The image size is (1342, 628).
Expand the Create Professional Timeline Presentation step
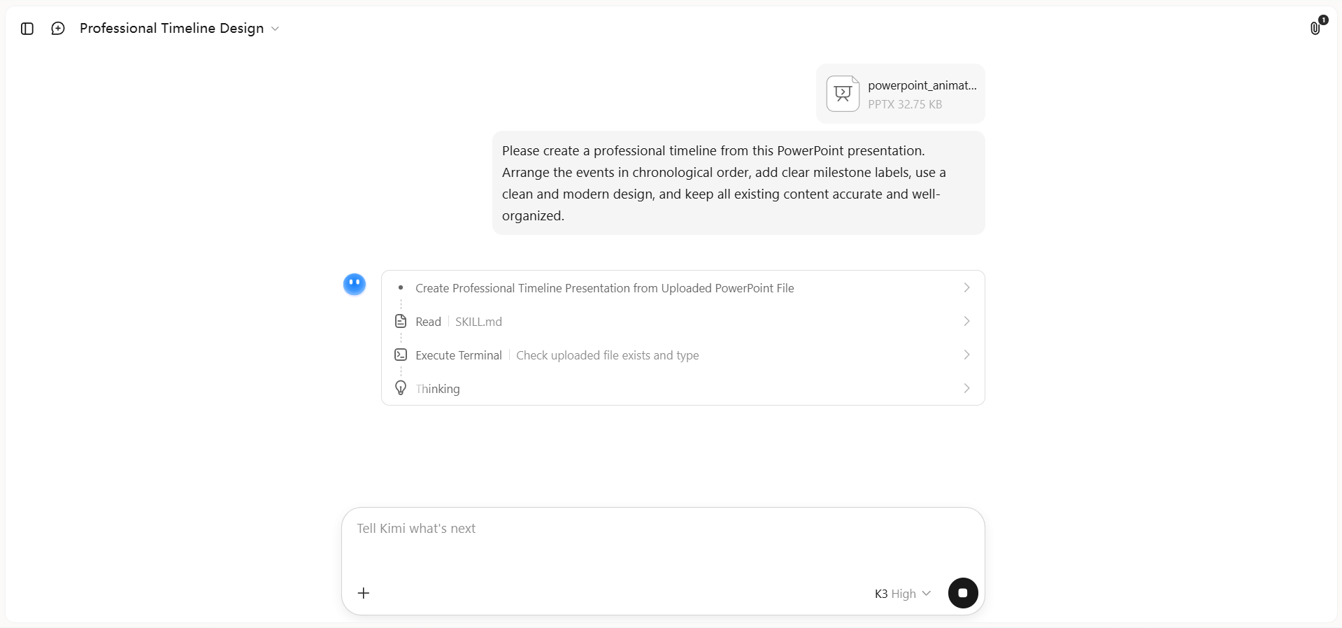[x=683, y=288]
